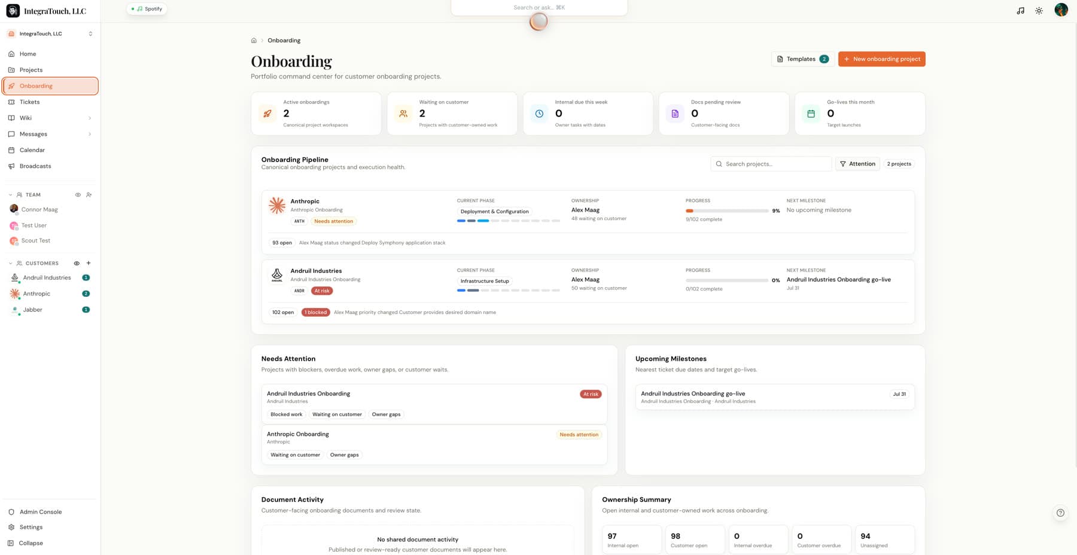
Task: Click the IntegraTouch logo icon
Action: [13, 11]
